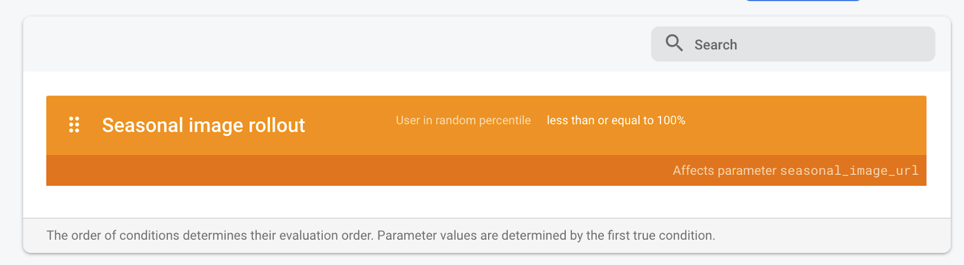
Task: Click 'less than or equal to 100%' value
Action: [x=616, y=121]
